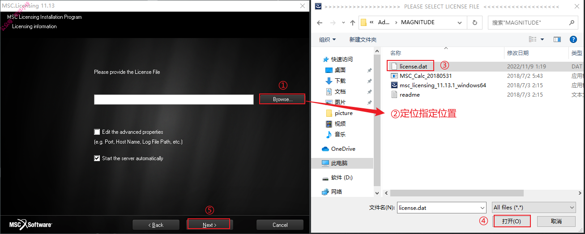
Task: Open the picture folder in navigation pane
Action: click(x=344, y=113)
